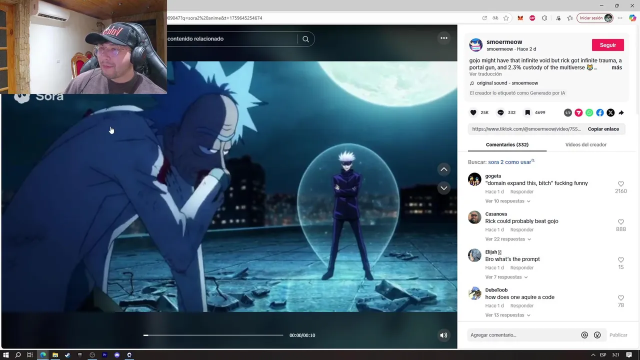The width and height of the screenshot is (640, 360).
Task: Expand Ver 10 respuestas under gogeta
Action: pos(507,201)
